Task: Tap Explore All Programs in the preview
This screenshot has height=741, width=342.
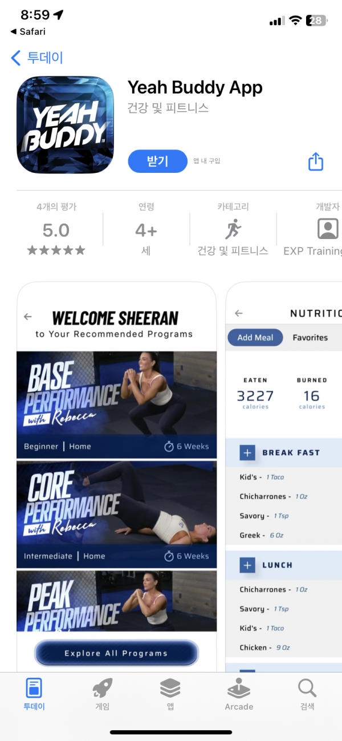Action: pyautogui.click(x=116, y=653)
